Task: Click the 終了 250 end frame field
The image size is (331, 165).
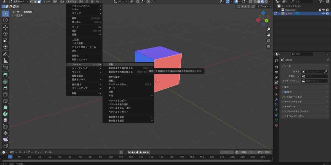Action: (x=264, y=152)
